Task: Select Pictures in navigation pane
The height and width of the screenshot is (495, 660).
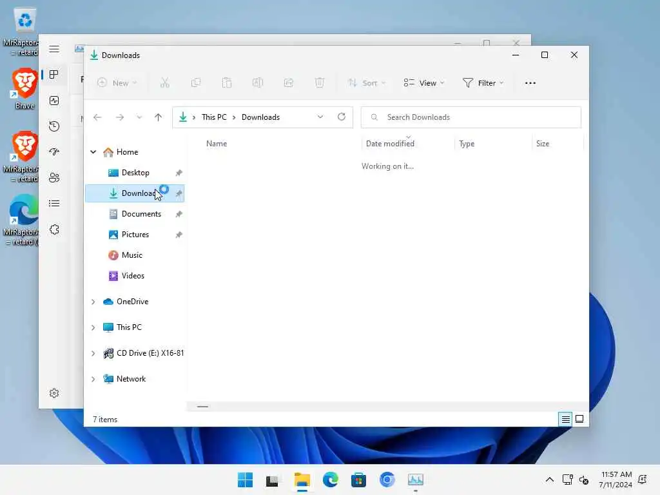Action: pyautogui.click(x=135, y=235)
